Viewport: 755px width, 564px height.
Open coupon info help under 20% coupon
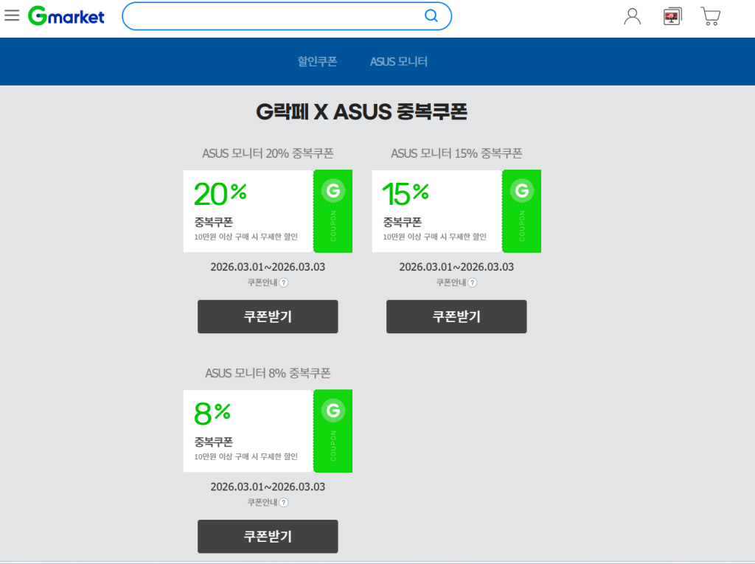283,282
